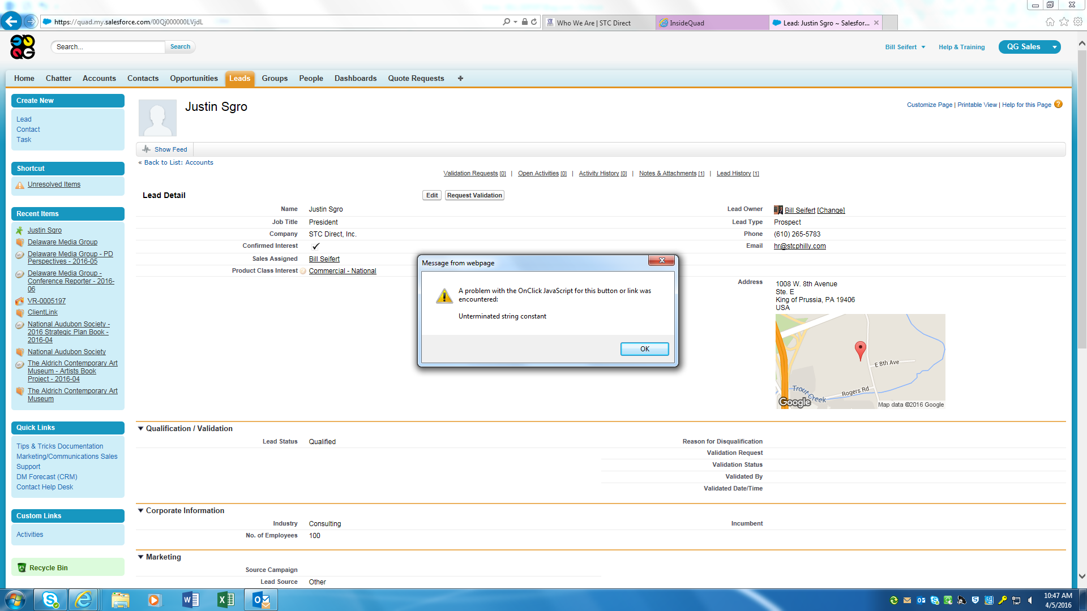Click the Edit button in Lead Detail
1087x611 pixels.
[432, 195]
